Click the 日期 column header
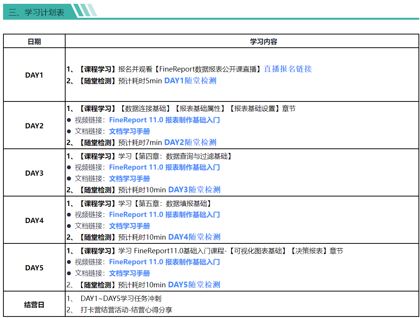420x318 pixels. coord(34,42)
